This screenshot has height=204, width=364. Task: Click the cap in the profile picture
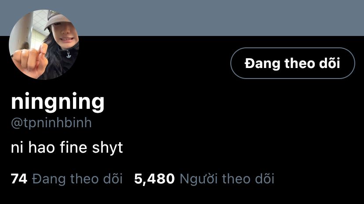pos(57,19)
